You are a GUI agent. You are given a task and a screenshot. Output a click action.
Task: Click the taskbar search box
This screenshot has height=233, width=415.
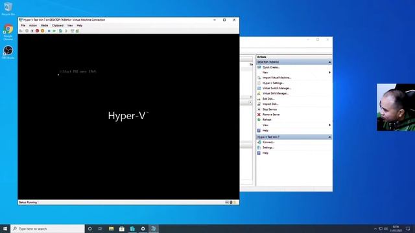pyautogui.click(x=47, y=228)
